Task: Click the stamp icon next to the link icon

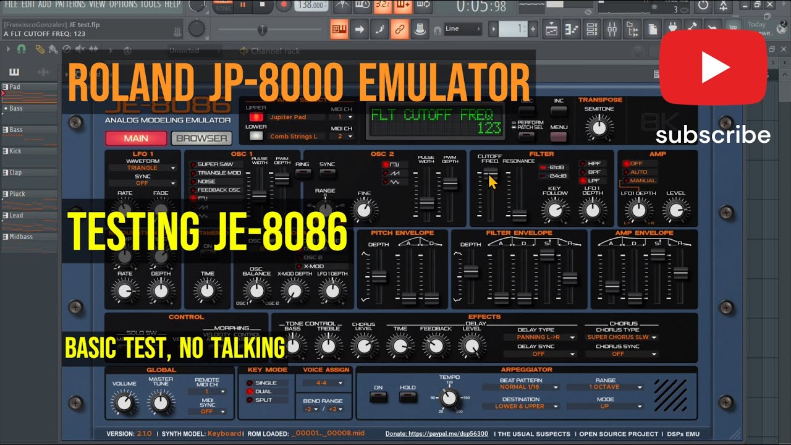Action: point(420,28)
